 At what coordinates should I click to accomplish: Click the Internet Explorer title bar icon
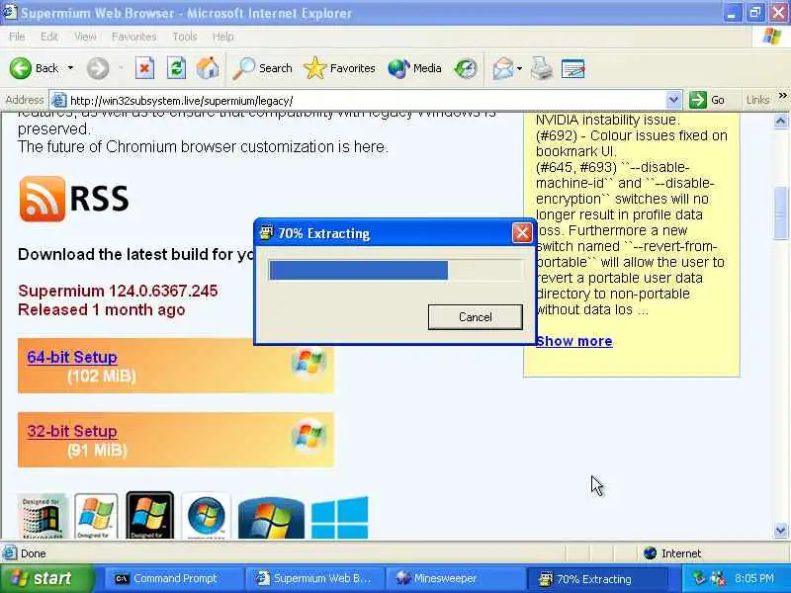point(9,12)
